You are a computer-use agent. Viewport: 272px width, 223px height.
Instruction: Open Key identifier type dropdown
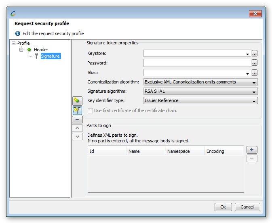pos(200,100)
